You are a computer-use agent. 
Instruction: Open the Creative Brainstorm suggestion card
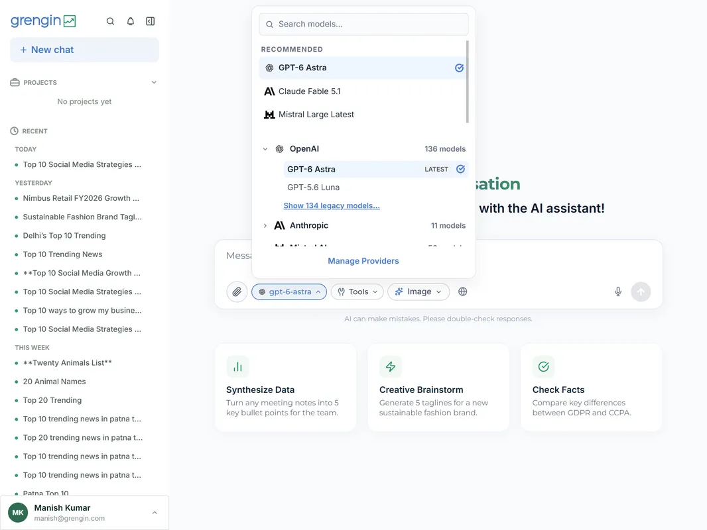[438, 388]
